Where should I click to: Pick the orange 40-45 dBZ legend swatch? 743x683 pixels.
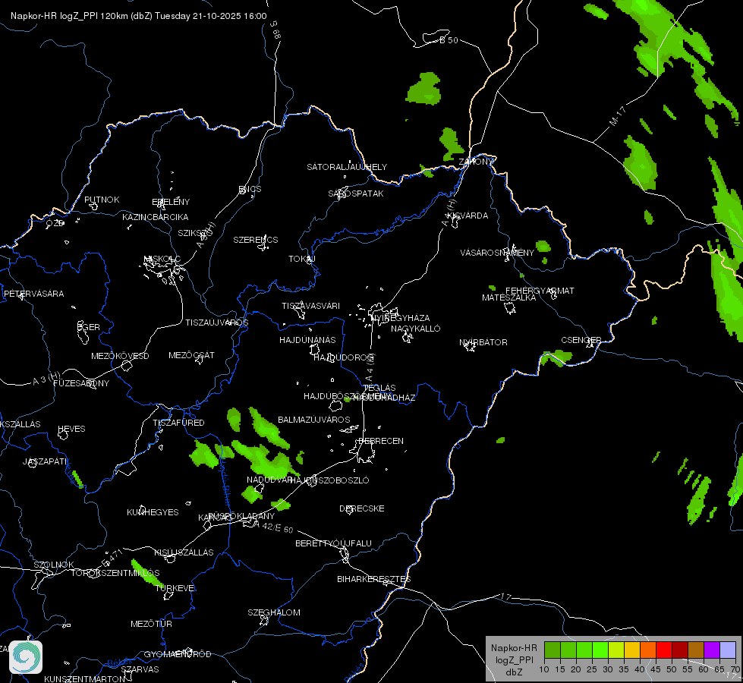tap(648, 650)
